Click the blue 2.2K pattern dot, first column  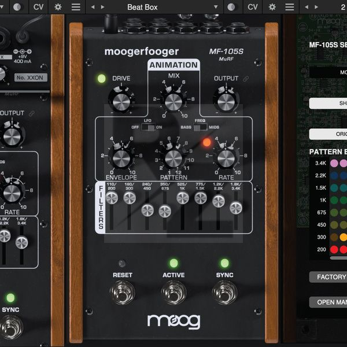[334, 176]
